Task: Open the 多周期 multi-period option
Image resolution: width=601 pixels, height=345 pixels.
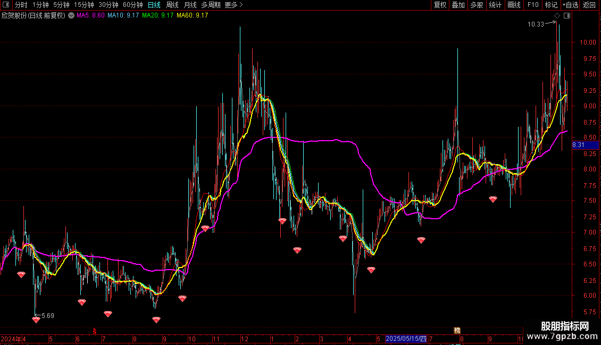Action: (211, 5)
